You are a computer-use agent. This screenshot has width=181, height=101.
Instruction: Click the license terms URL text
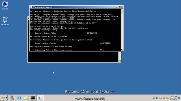coord(63,23)
